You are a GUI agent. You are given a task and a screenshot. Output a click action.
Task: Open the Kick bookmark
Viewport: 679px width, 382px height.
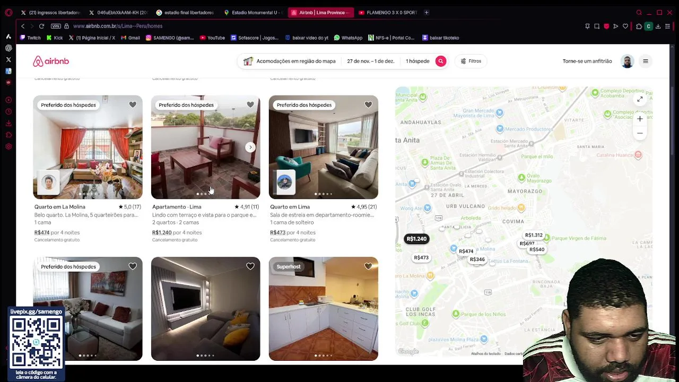(x=55, y=38)
